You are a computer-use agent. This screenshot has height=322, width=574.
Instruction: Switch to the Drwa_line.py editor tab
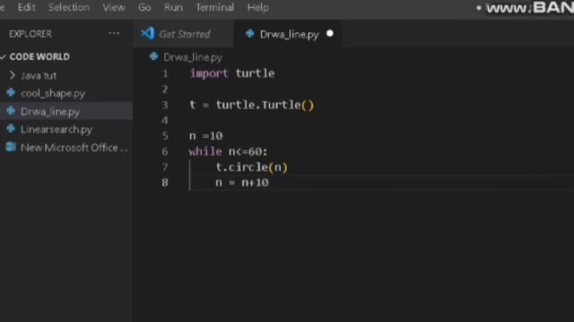tap(288, 34)
